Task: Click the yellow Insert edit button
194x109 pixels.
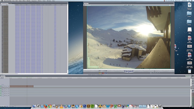Action: pyautogui.click(x=100, y=73)
